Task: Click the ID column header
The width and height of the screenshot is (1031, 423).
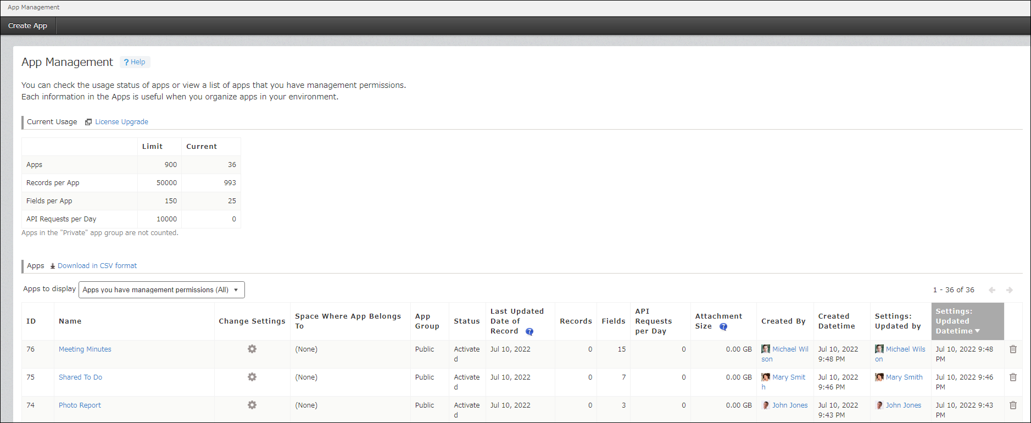Action: point(38,321)
